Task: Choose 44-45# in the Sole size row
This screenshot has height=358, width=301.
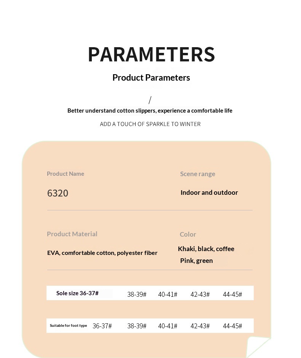Action: click(x=232, y=294)
